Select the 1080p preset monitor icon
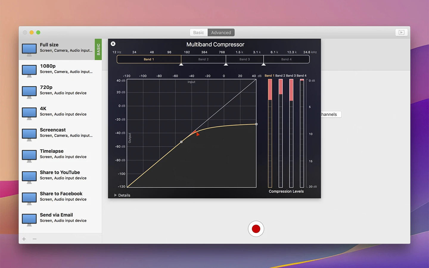 (29, 71)
